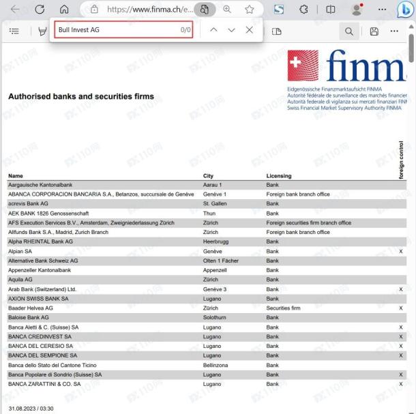Go to next search result arrow
Image resolution: width=416 pixels, height=414 pixels.
[x=231, y=30]
